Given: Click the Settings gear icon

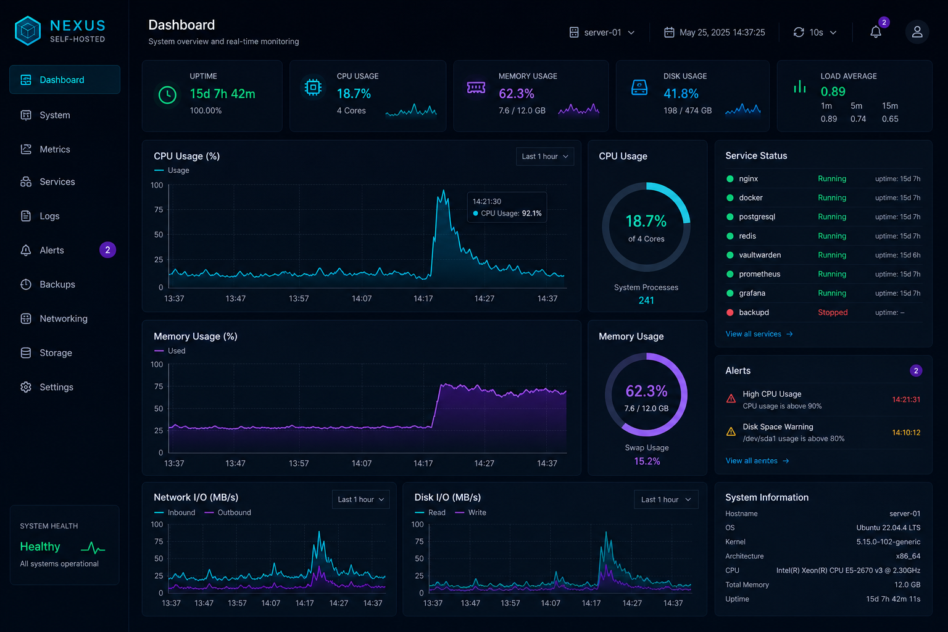Looking at the screenshot, I should [x=26, y=387].
